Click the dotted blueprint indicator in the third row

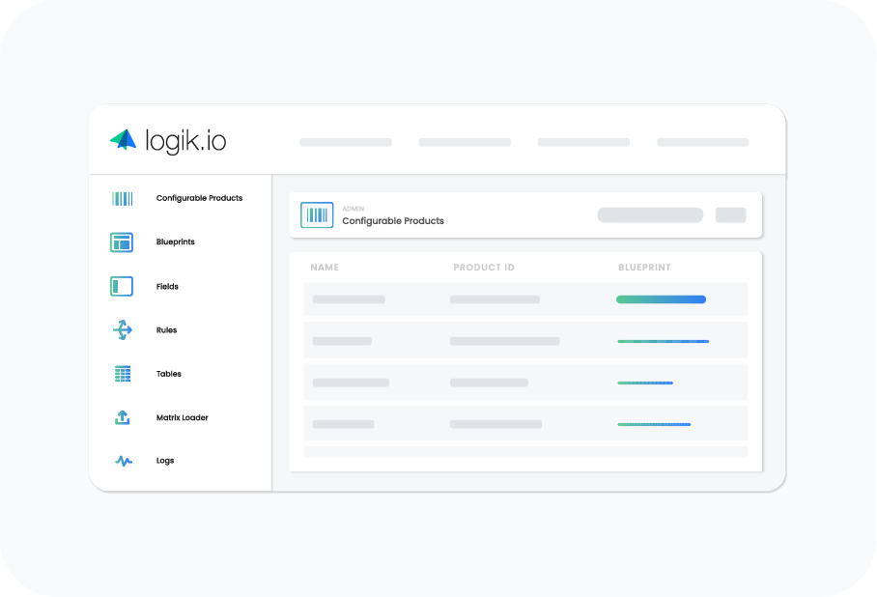pyautogui.click(x=645, y=383)
